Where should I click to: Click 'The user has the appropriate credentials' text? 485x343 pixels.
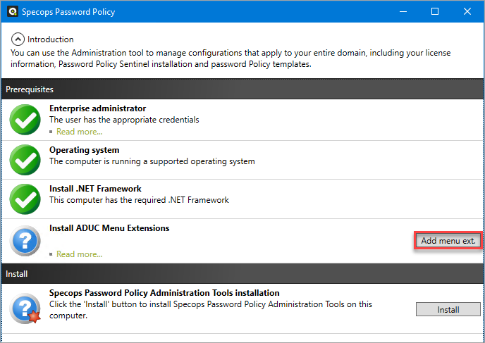pyautogui.click(x=124, y=120)
